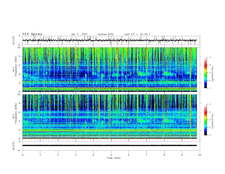Click the "station=ATH" label
The image size is (225, 174).
point(105,34)
